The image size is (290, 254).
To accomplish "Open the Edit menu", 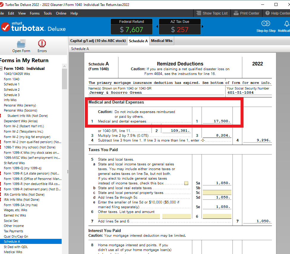I will (11, 13).
